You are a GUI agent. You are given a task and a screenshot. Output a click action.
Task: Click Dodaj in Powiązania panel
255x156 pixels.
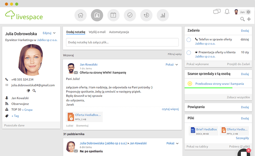coord(245,107)
